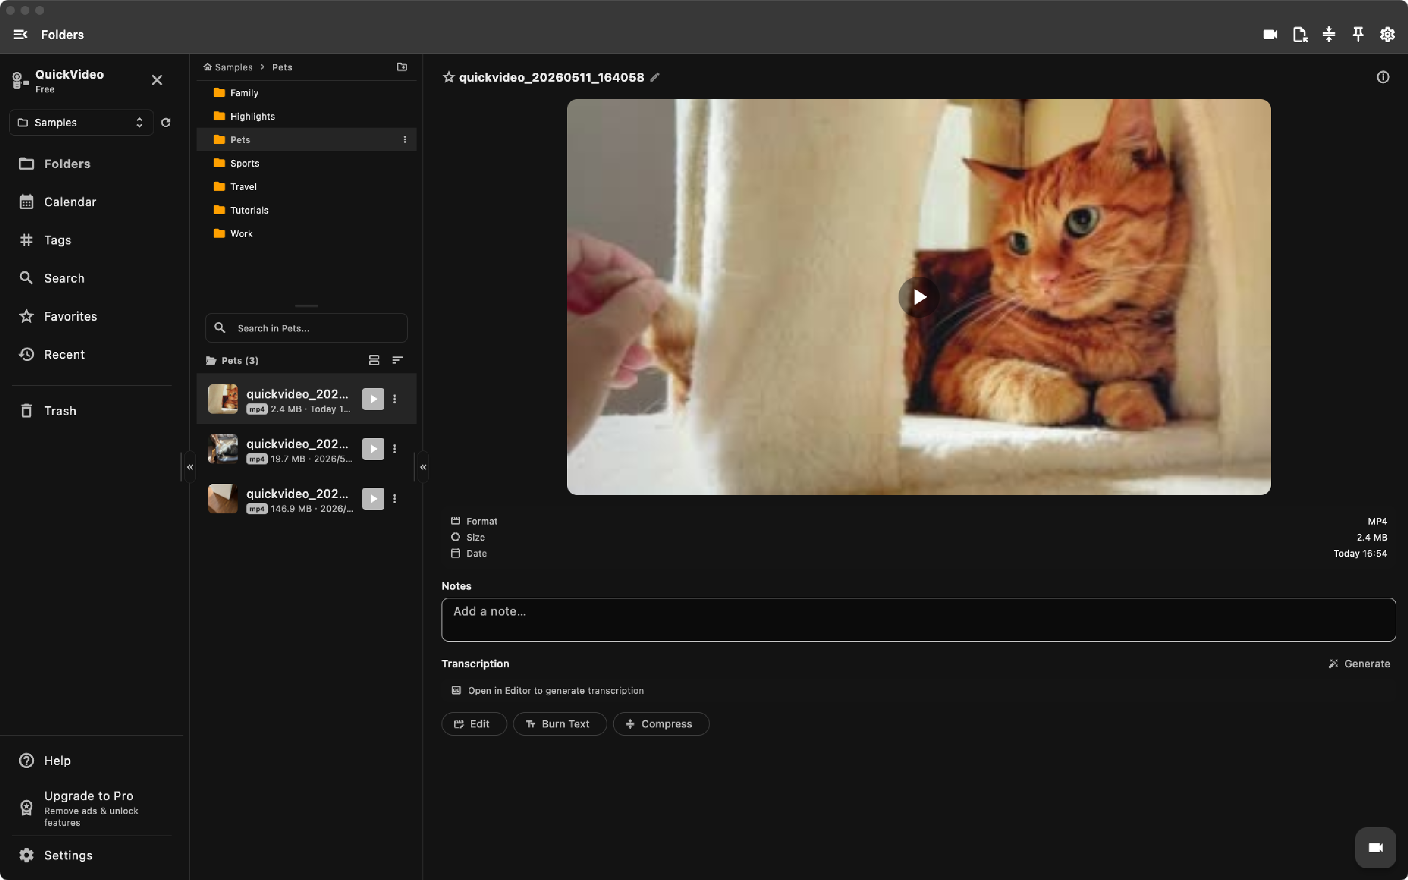Open the Calendar view
Image resolution: width=1408 pixels, height=880 pixels.
pyautogui.click(x=92, y=202)
